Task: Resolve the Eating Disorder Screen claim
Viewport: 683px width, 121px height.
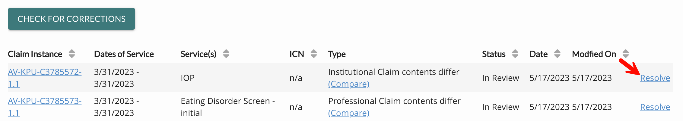Action: (x=655, y=107)
